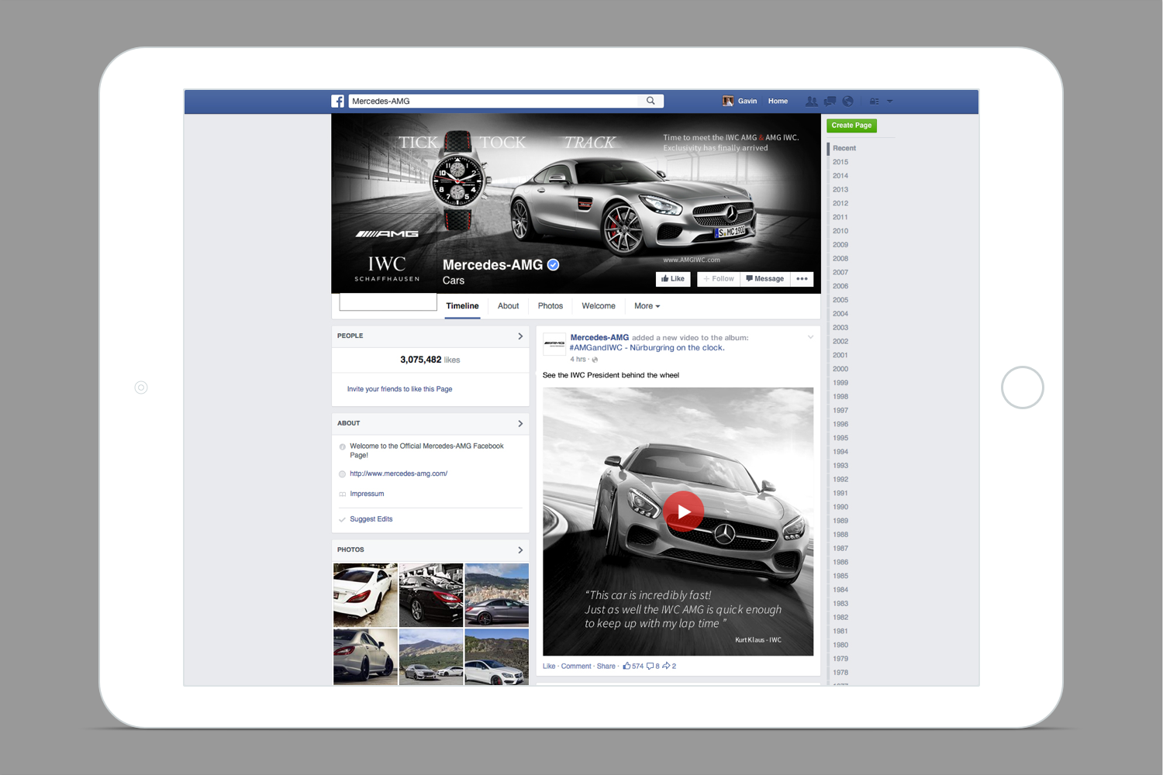Screen dimensions: 1163x775
Task: Open the mercedes-amg.com website link
Action: pyautogui.click(x=399, y=474)
